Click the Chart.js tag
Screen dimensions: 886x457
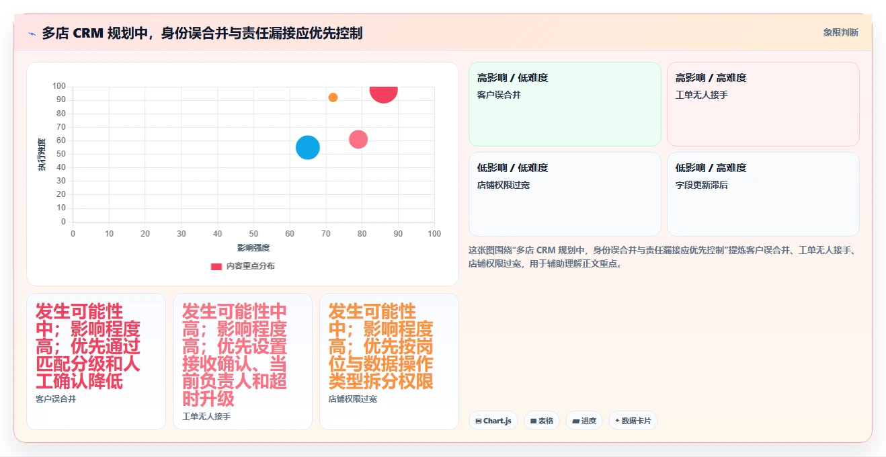(x=493, y=421)
